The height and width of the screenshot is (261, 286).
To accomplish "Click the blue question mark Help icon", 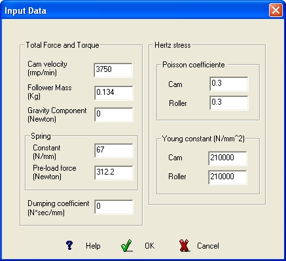I will click(69, 245).
